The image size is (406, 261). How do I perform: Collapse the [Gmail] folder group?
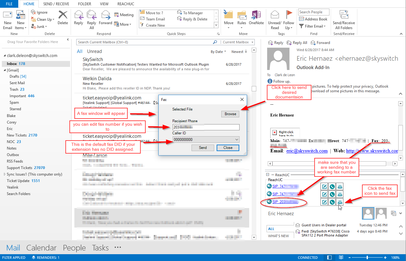[x=5, y=70]
